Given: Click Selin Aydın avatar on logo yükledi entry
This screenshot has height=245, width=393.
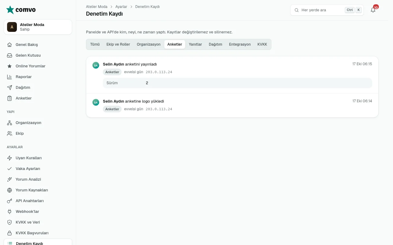Looking at the screenshot, I should [x=96, y=102].
